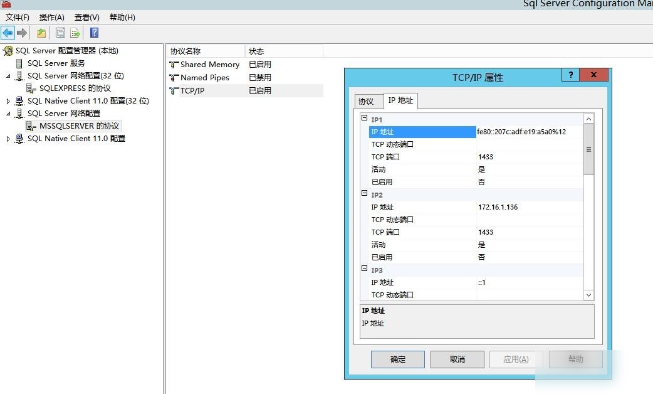Click the SQL Server 网络配置(32 位) icon
Image resolution: width=653 pixels, height=394 pixels.
coord(19,76)
